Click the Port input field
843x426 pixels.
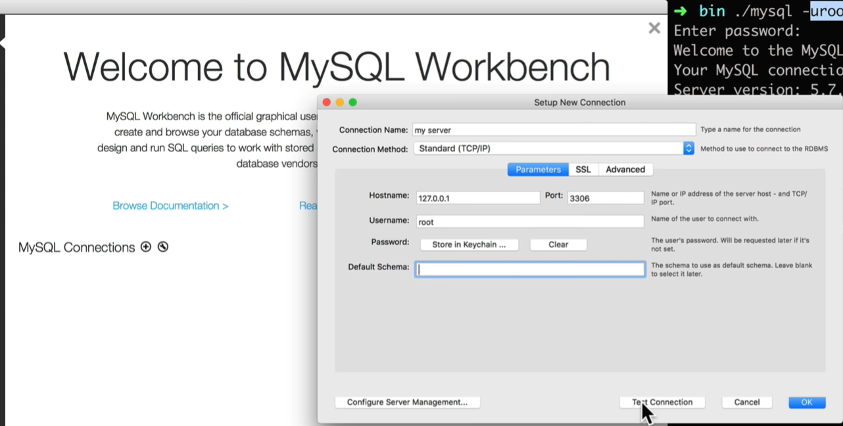606,198
